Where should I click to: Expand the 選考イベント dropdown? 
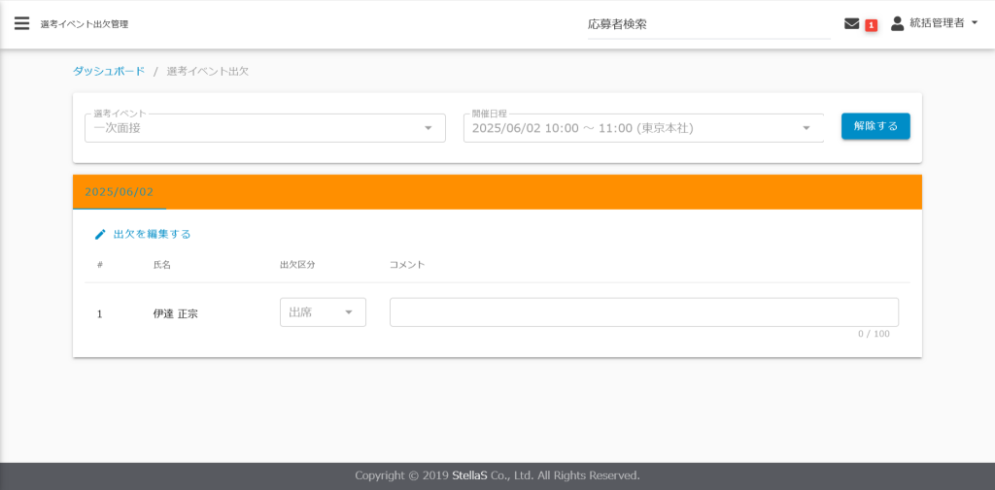pyautogui.click(x=428, y=128)
